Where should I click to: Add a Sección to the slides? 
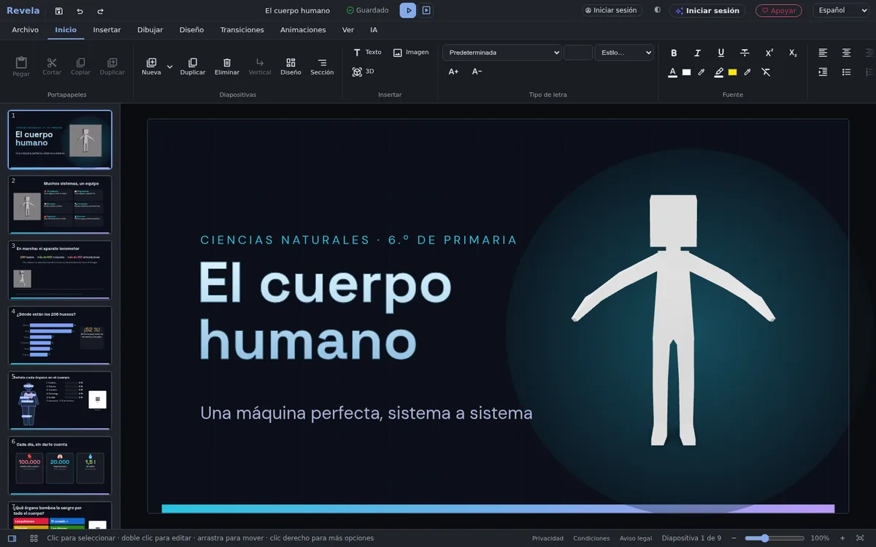pyautogui.click(x=322, y=66)
